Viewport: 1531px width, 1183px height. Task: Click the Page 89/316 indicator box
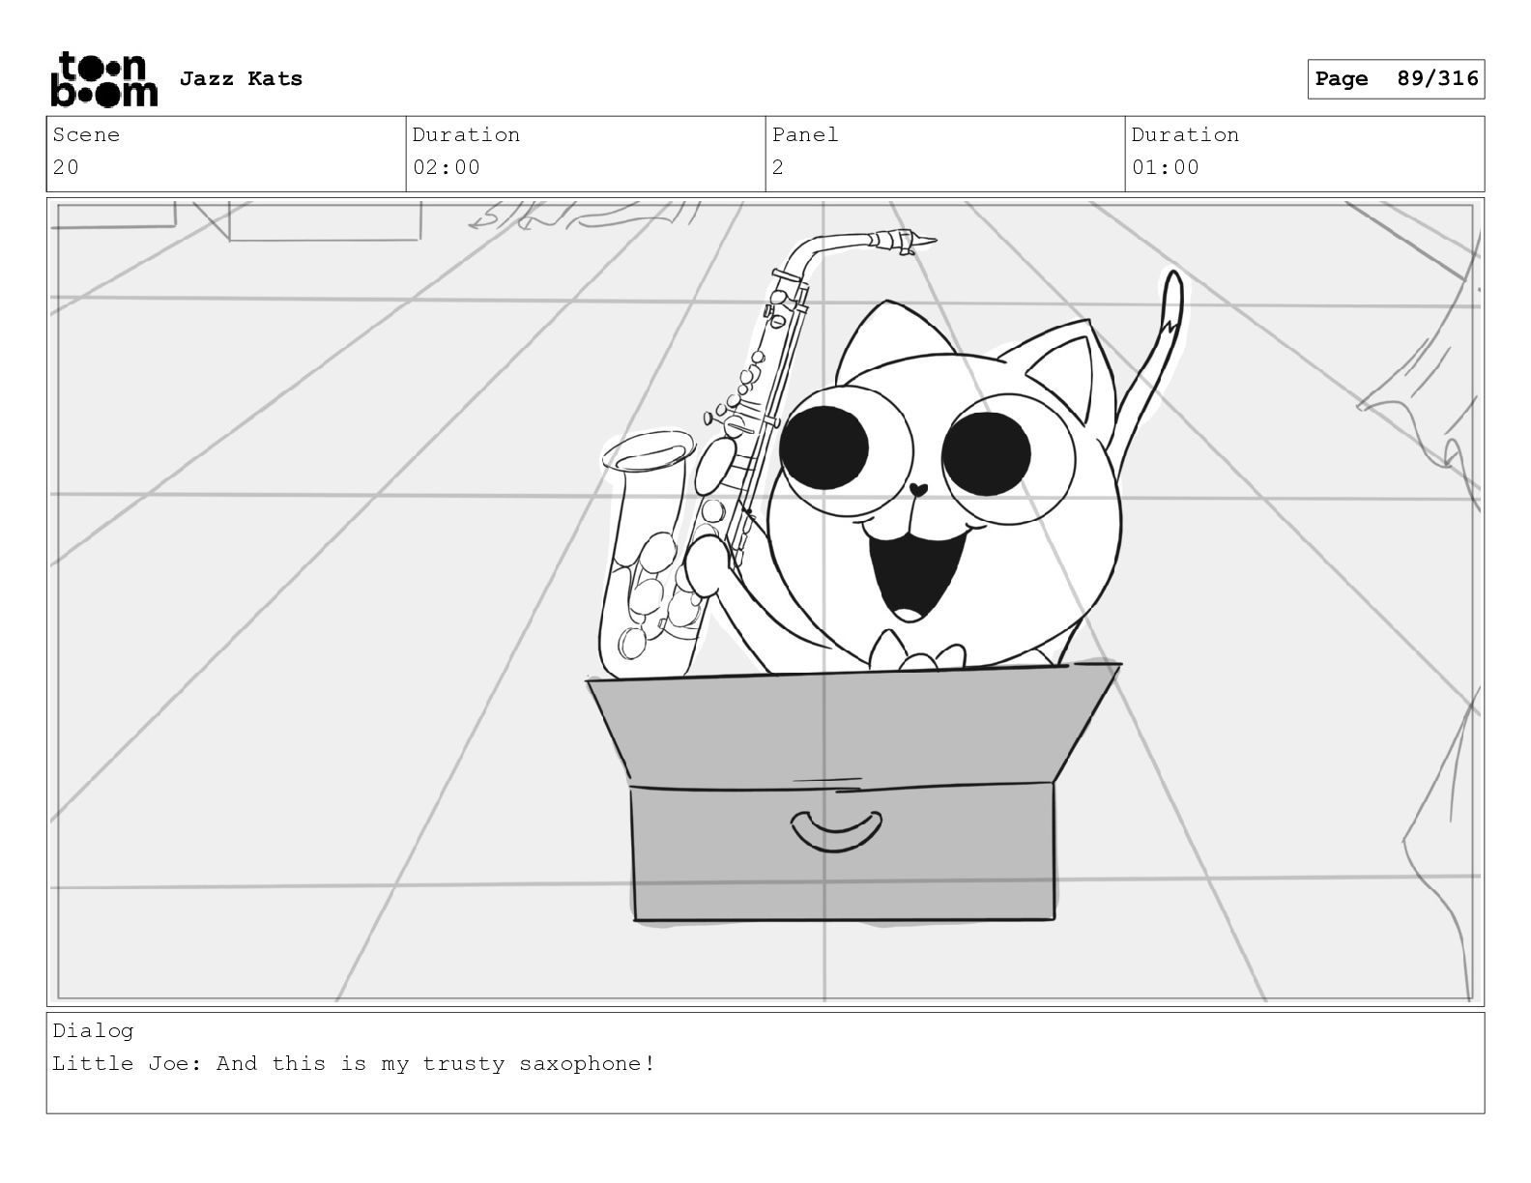1396,79
